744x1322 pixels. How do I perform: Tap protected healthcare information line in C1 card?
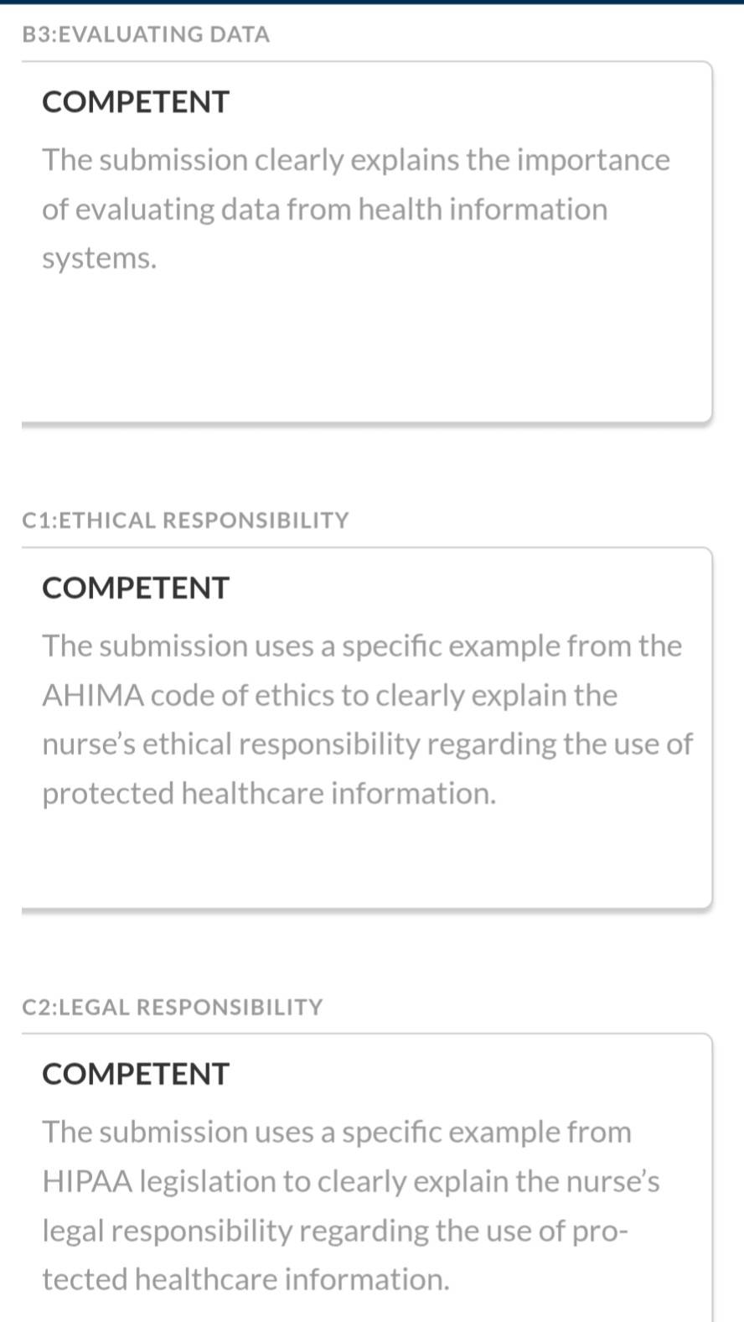269,793
